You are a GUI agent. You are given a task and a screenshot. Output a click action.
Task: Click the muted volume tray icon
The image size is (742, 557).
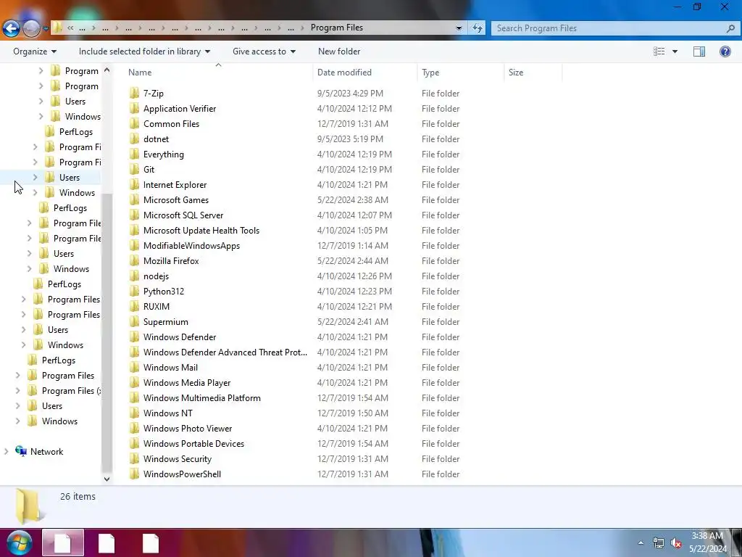click(676, 542)
